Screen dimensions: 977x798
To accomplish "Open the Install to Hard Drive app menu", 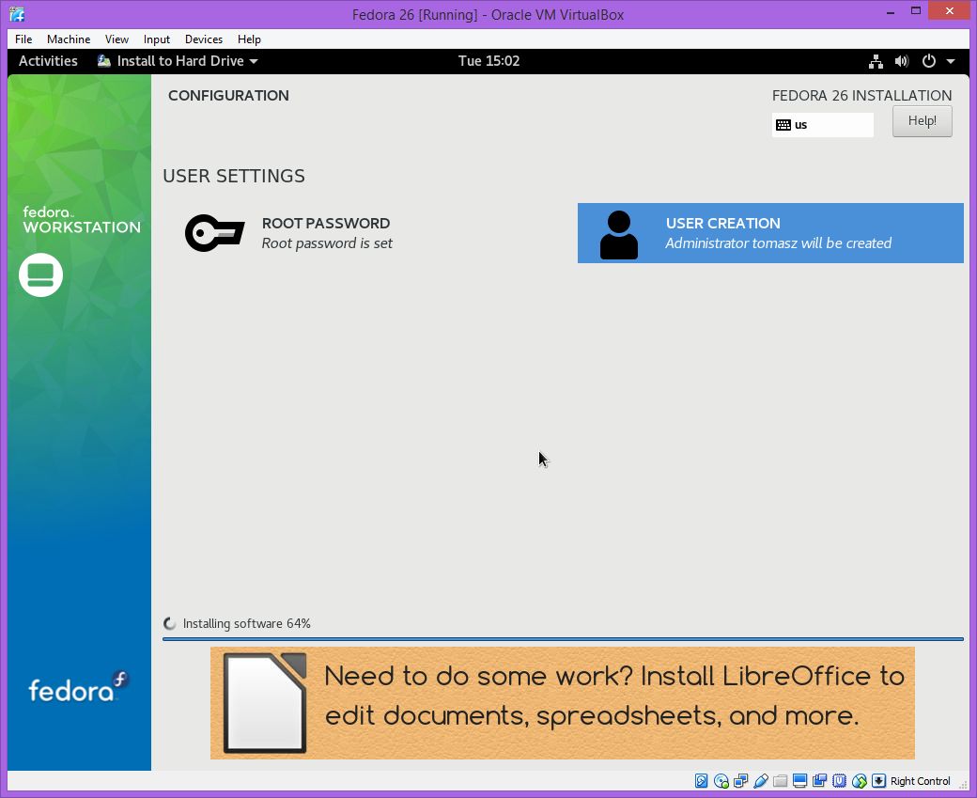I will tap(178, 61).
